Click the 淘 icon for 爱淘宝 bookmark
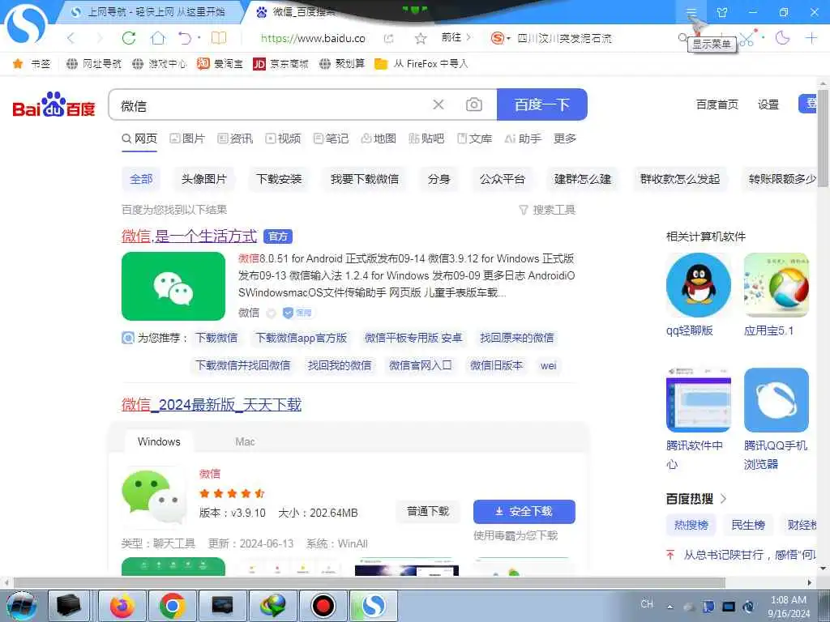 pos(203,64)
